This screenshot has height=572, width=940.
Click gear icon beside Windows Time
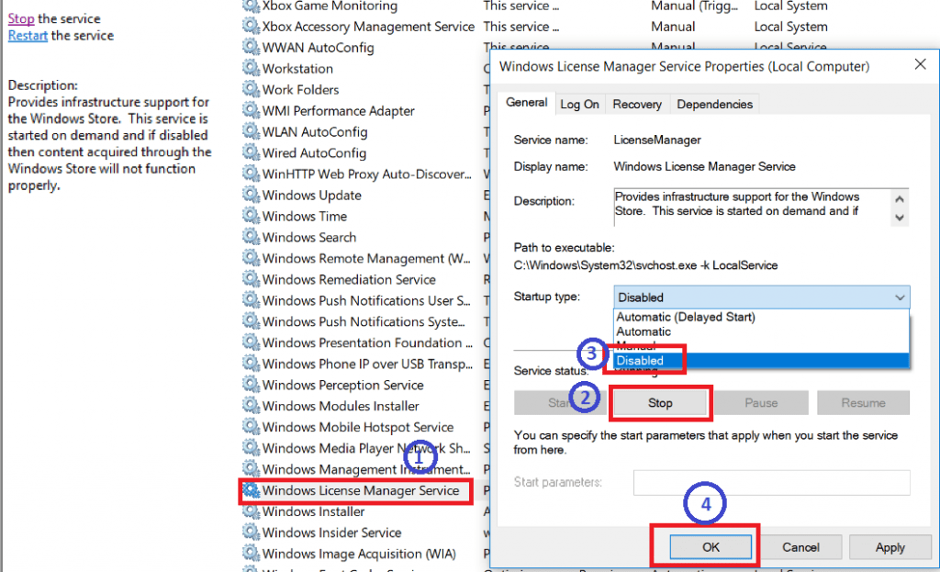coord(251,215)
